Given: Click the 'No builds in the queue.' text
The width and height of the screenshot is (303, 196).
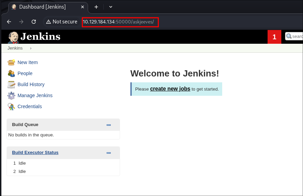Looking at the screenshot, I should [31, 135].
